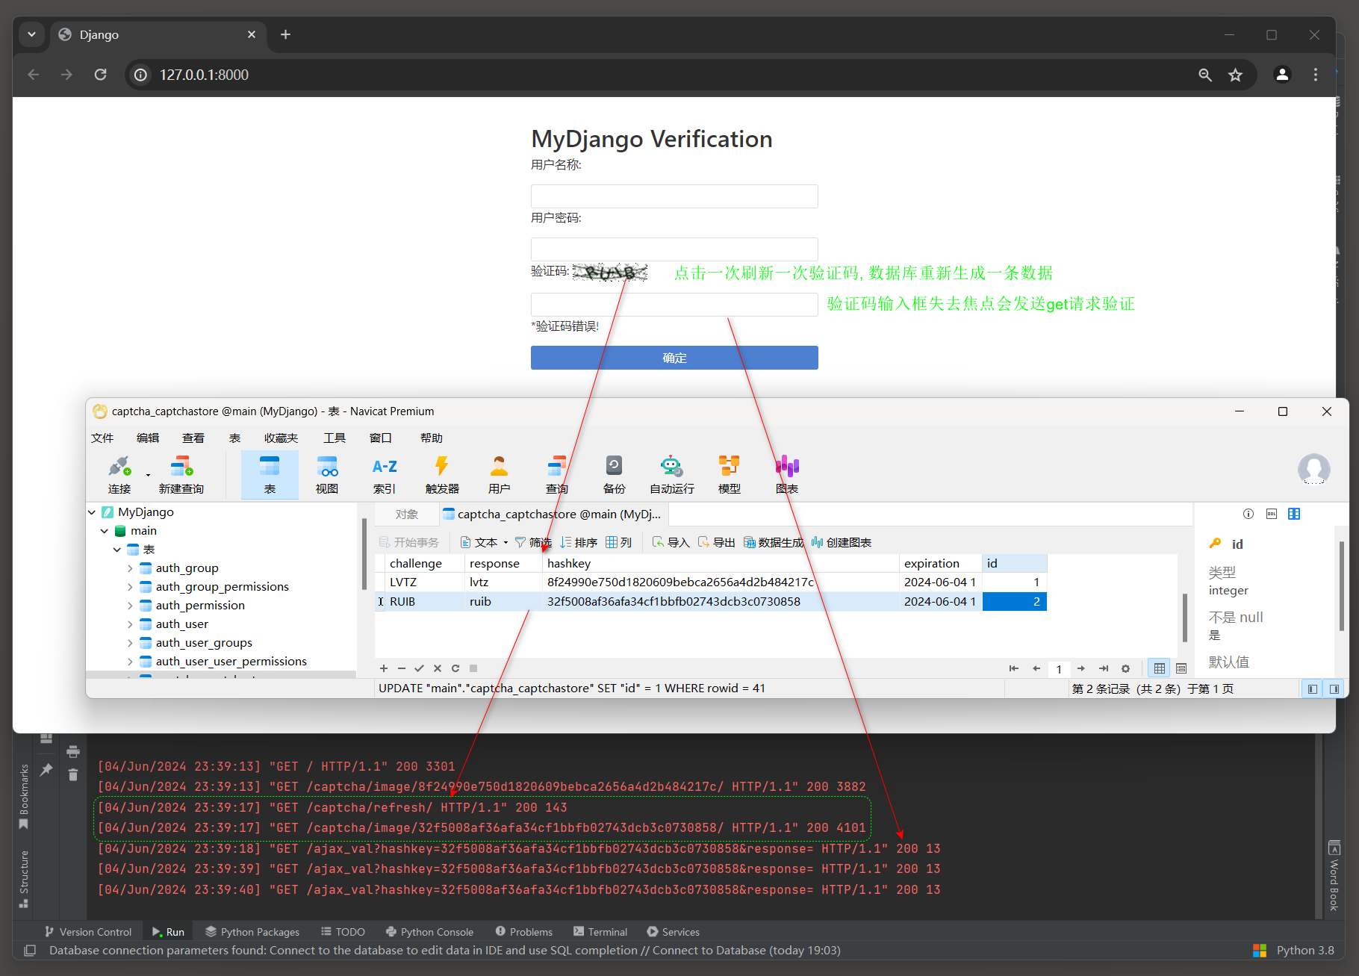Open the 图表 chart toolbar icon

click(787, 474)
